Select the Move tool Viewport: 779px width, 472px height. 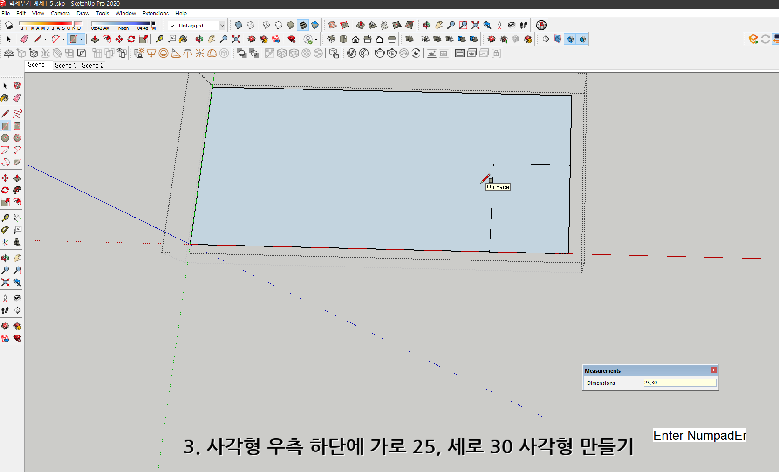click(x=118, y=39)
